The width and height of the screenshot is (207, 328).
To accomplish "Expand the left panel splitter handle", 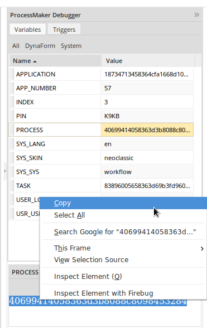I will tap(5, 171).
